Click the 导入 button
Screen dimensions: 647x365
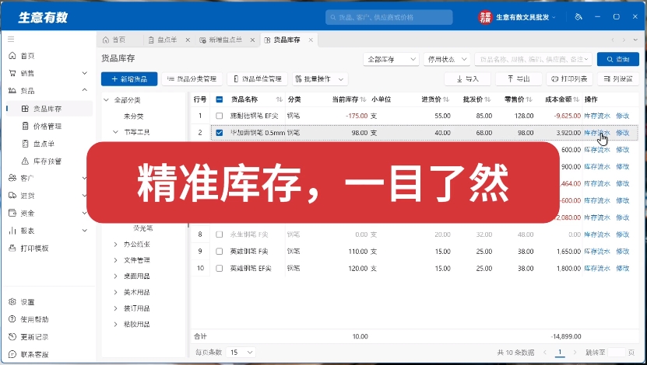pos(467,79)
